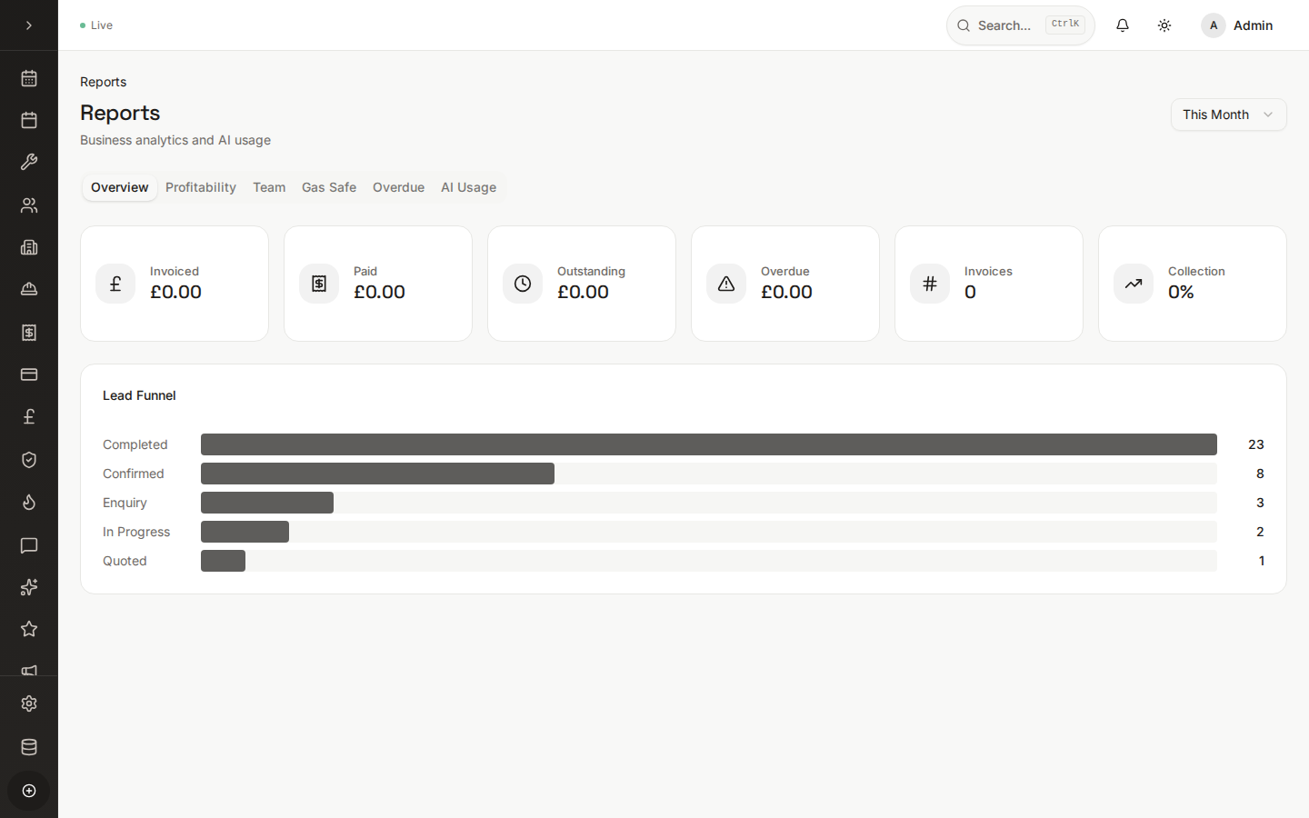
Task: Click the Completed bar in Lead Funnel
Action: point(709,444)
